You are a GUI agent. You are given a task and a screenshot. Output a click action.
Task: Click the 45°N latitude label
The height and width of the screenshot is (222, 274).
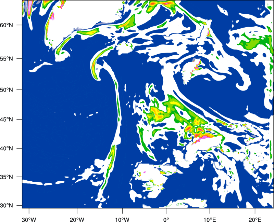coord(7,120)
